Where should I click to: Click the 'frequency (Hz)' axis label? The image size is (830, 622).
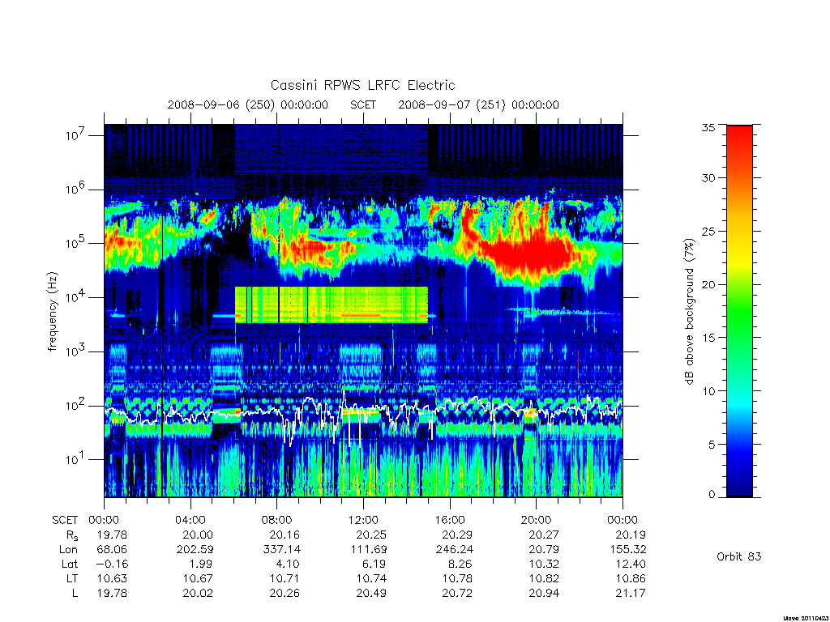[53, 312]
